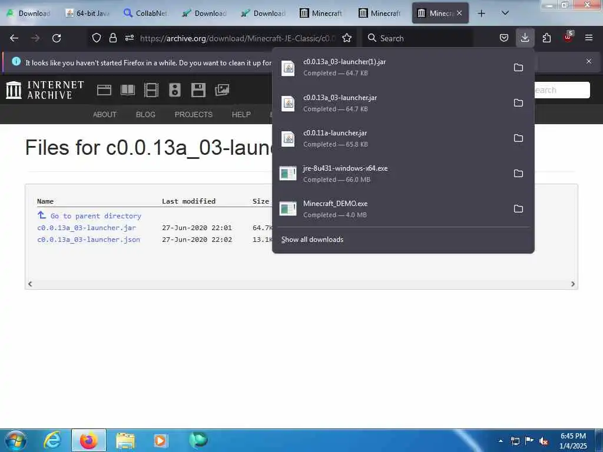Viewport: 603px width, 452px height.
Task: Open Internet Archive Web icon
Action: [104, 90]
